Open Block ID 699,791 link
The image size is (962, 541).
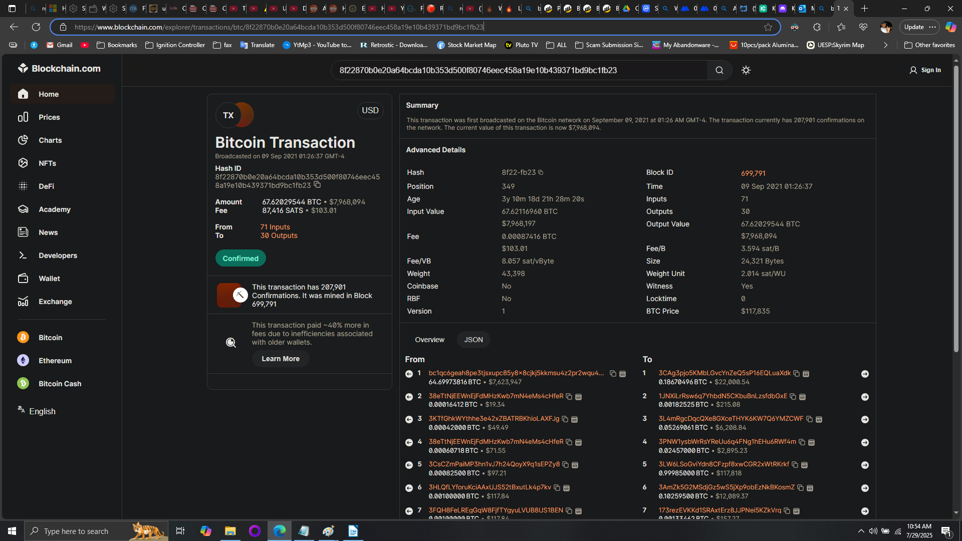pos(753,173)
